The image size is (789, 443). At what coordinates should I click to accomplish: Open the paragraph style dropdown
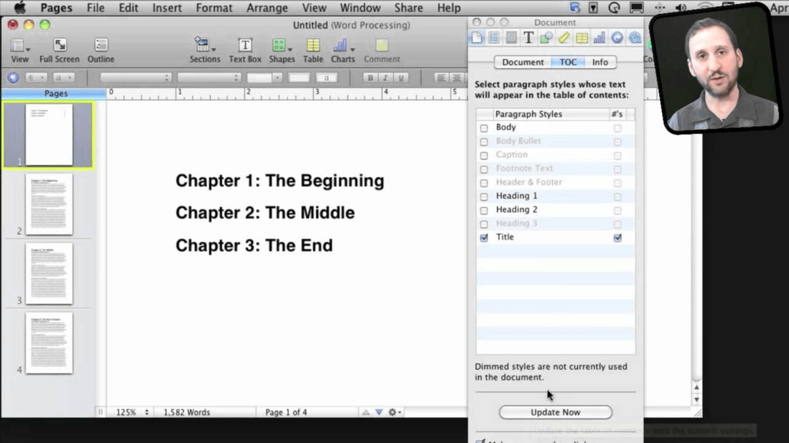(36, 77)
